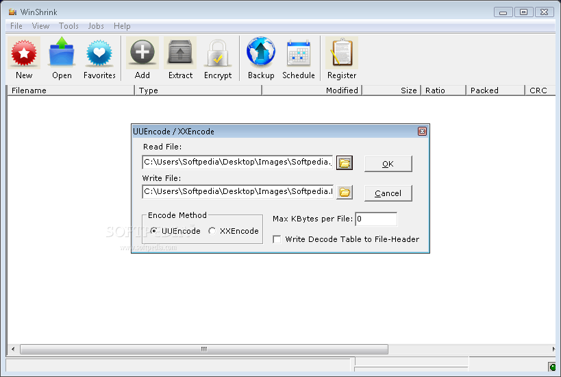Viewport: 561px width, 377px height.
Task: Close the WinShrink main window
Action: click(544, 12)
